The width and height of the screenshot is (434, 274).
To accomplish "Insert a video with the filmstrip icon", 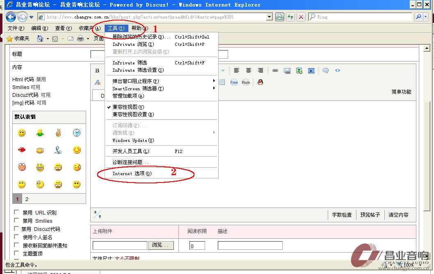I will pos(311,71).
